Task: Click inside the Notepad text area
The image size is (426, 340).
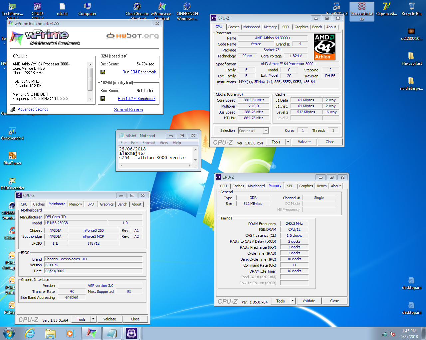Action: coord(155,154)
